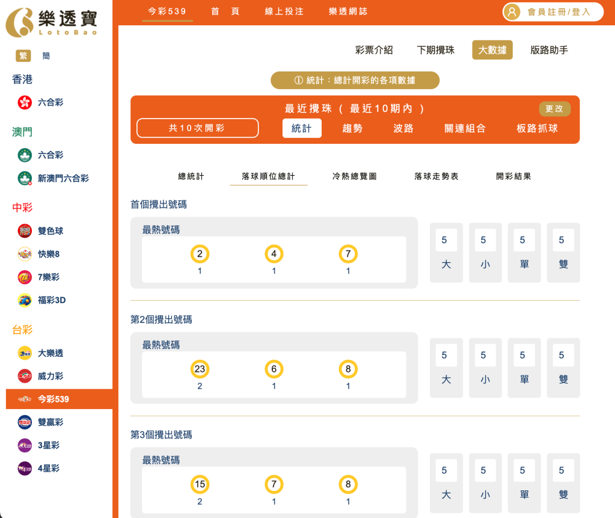
Task: Open the 更改 options for recent draws
Action: pos(554,109)
